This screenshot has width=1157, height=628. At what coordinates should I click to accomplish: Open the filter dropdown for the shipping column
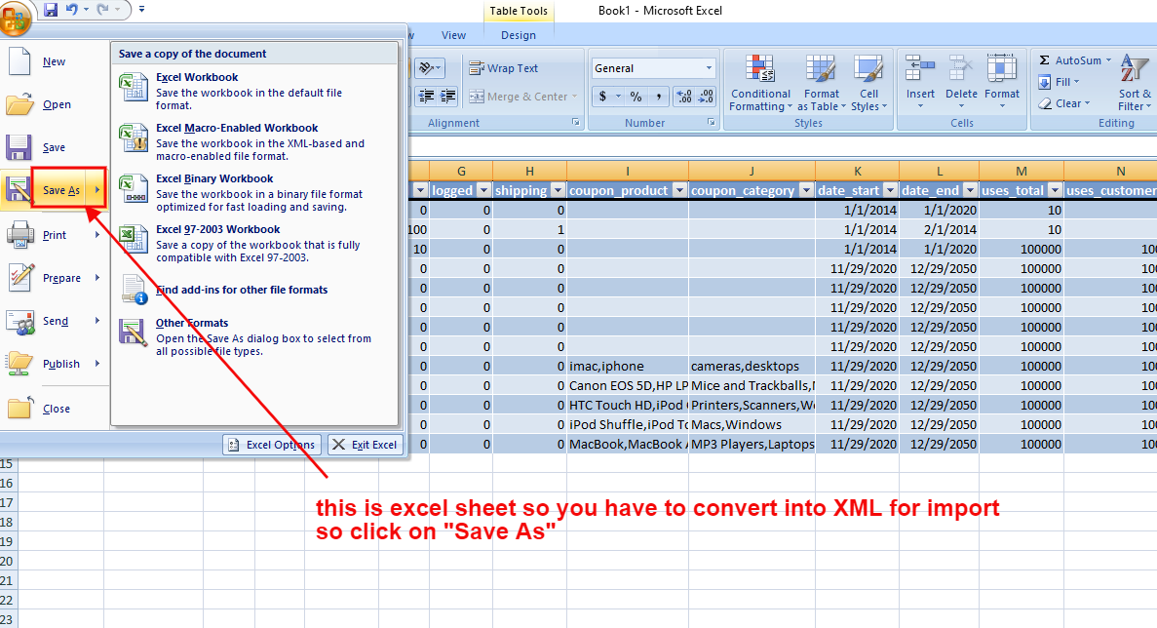tap(558, 190)
